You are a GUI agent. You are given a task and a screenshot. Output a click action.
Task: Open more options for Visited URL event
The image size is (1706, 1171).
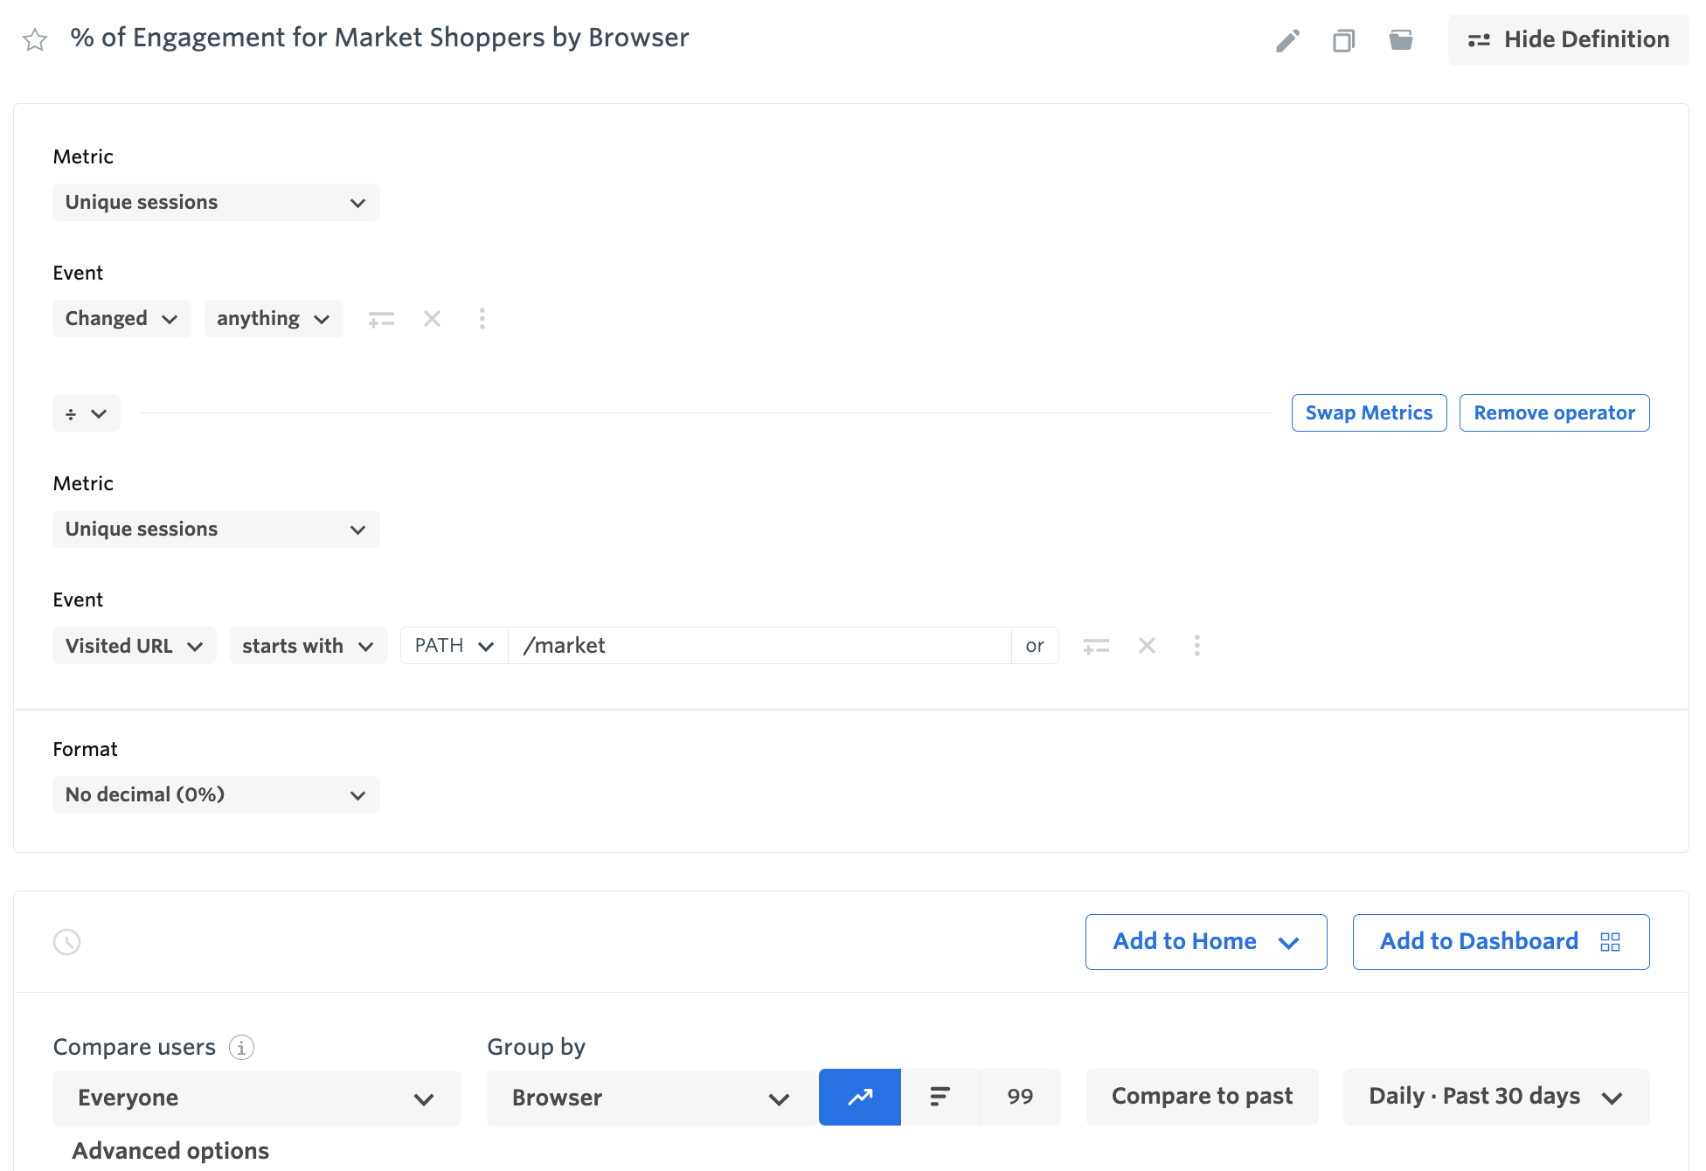click(1196, 646)
